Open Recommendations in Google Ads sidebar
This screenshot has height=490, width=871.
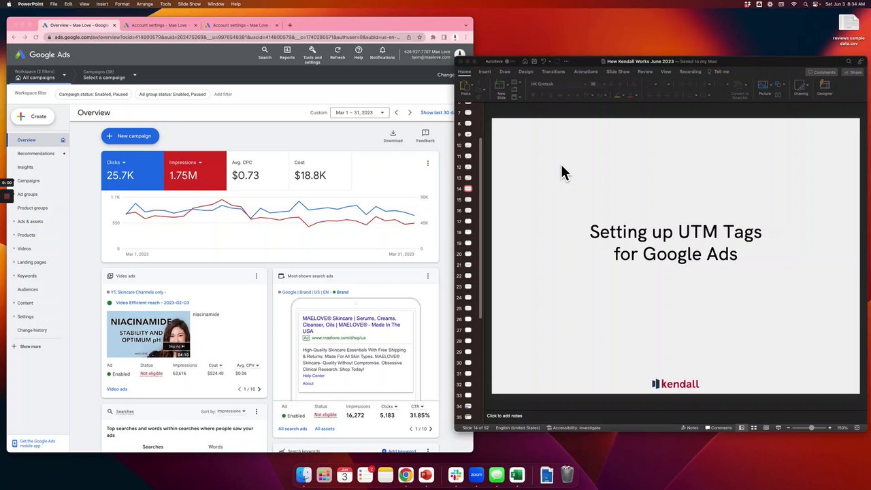(x=36, y=153)
